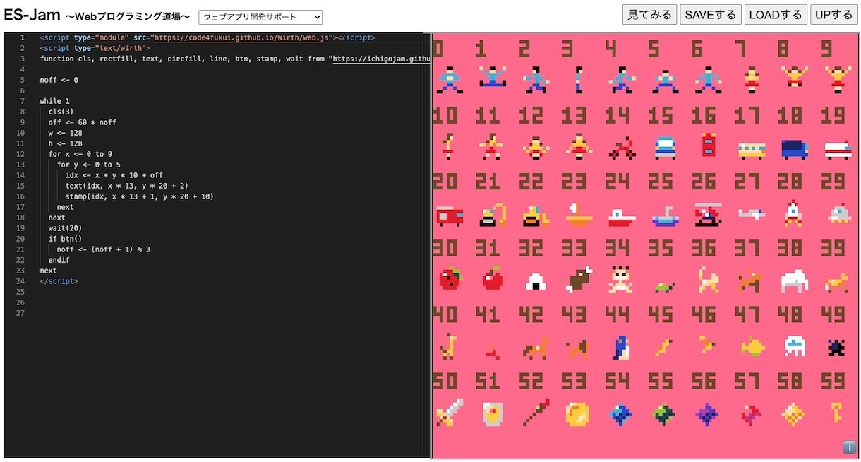Click the ES-Jam title heading
Image resolution: width=861 pixels, height=462 pixels.
pos(32,16)
